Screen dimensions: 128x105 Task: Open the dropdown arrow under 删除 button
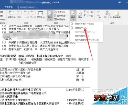(19, 20)
